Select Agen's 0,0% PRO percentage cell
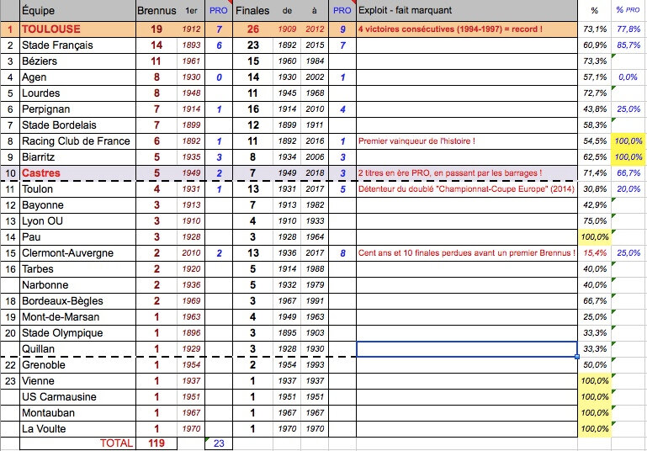This screenshot has width=647, height=451. [628, 77]
